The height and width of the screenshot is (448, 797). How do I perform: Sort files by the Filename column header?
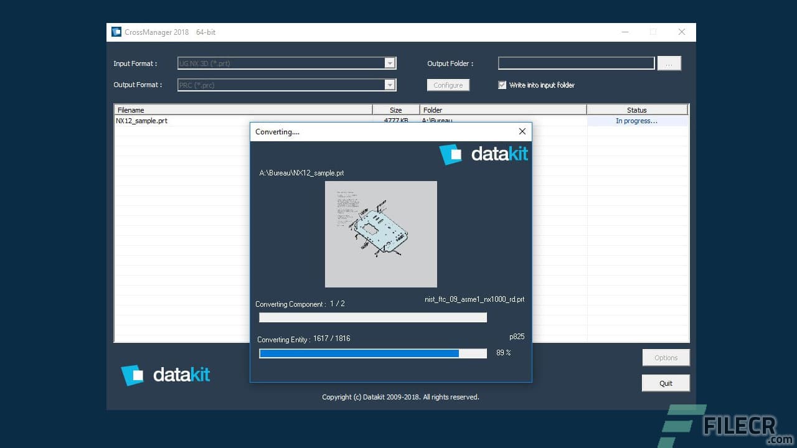click(x=243, y=110)
